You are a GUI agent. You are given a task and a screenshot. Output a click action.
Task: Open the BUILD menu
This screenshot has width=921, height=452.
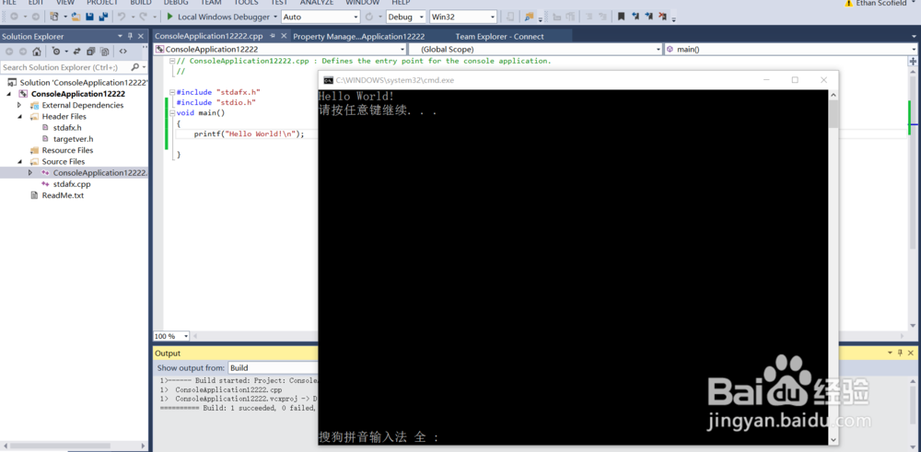141,3
